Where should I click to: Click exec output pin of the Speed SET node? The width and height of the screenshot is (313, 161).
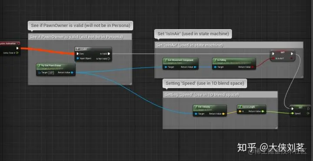pyautogui.click(x=309, y=109)
